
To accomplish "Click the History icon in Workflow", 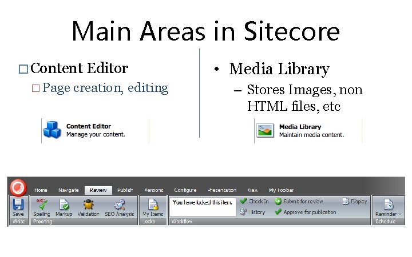I will click(x=243, y=212).
